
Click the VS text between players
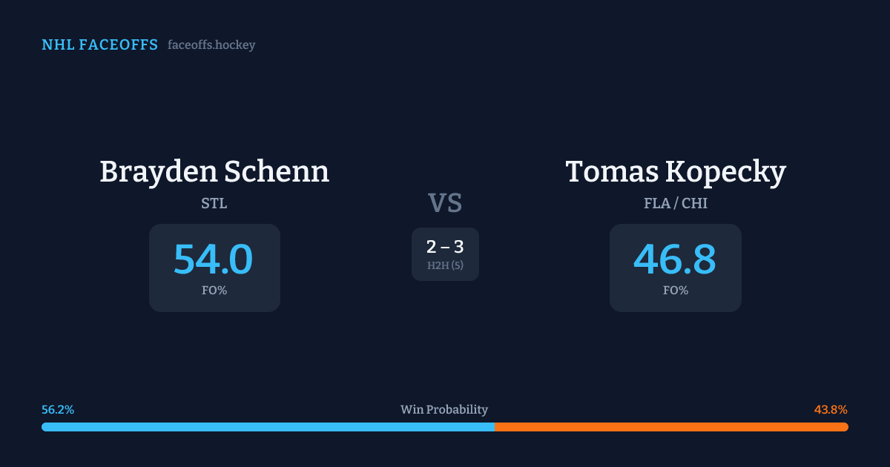click(445, 203)
